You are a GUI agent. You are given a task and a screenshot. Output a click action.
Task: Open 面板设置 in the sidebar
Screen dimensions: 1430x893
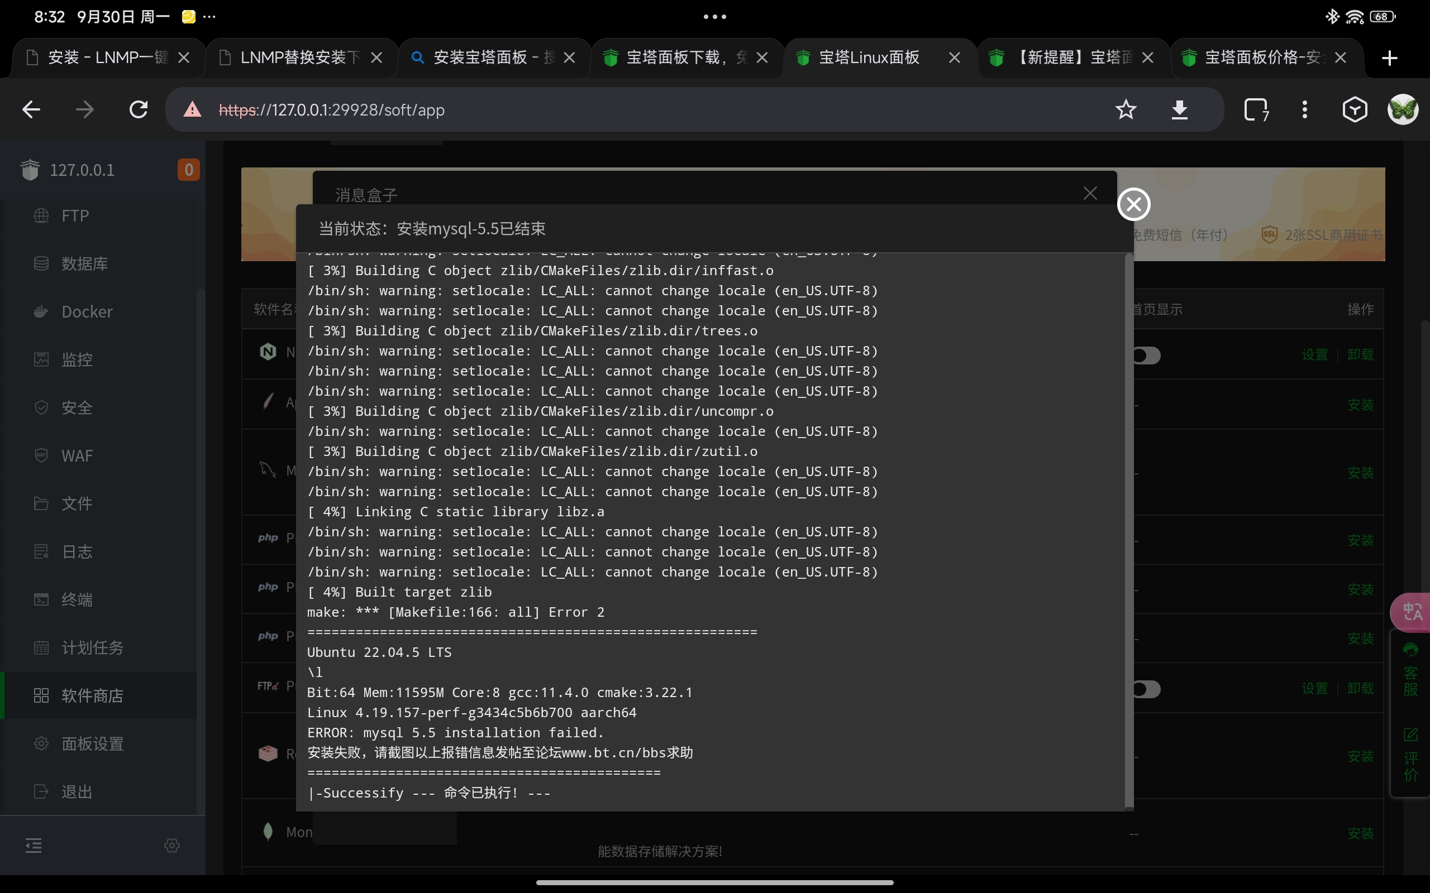pyautogui.click(x=101, y=743)
